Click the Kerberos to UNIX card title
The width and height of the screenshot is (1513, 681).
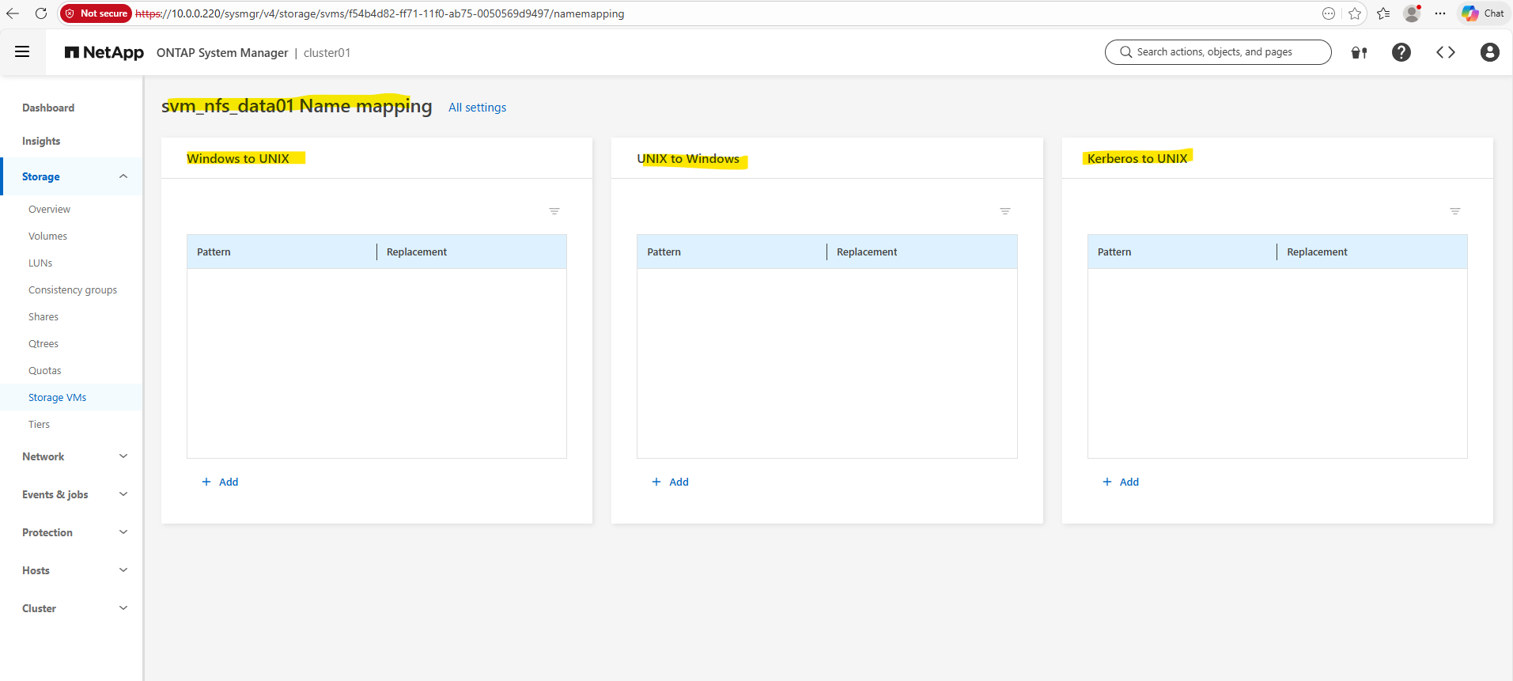click(x=1137, y=158)
